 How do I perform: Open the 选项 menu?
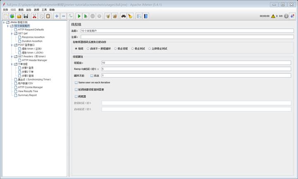36,10
